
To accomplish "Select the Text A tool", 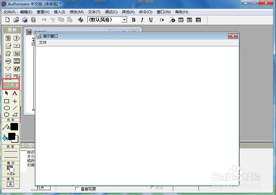I will [15, 93].
